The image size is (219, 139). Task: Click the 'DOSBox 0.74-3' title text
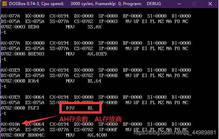(24, 4)
